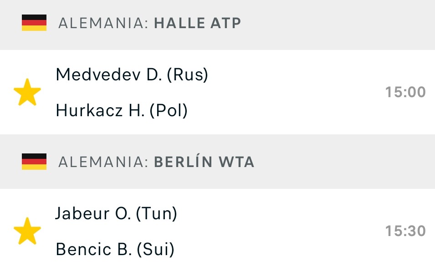Tap the (Pol) country code after Hurkacz
The image size is (435, 271).
point(169,111)
